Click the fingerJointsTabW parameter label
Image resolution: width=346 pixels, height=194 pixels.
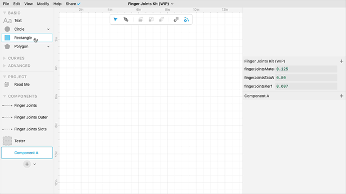259,78
